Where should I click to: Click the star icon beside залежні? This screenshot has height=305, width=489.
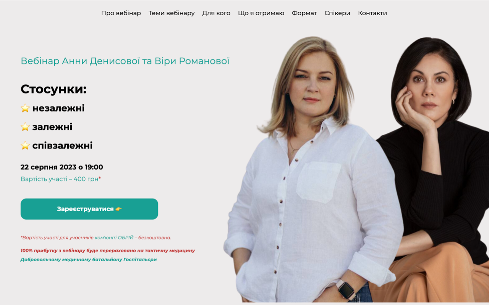(x=25, y=127)
